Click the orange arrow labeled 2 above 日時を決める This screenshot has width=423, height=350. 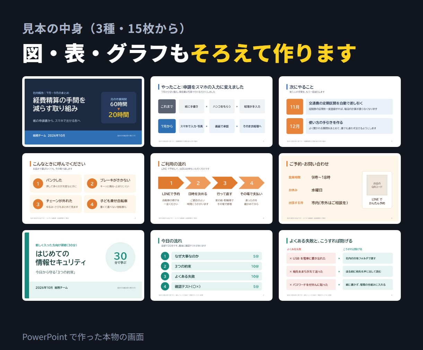(198, 183)
